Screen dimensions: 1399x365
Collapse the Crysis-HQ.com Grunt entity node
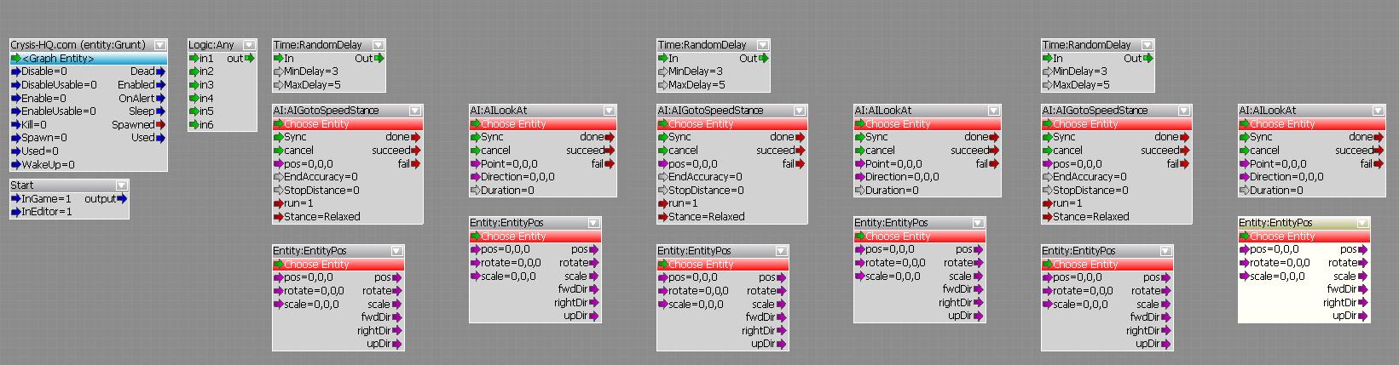pyautogui.click(x=160, y=45)
